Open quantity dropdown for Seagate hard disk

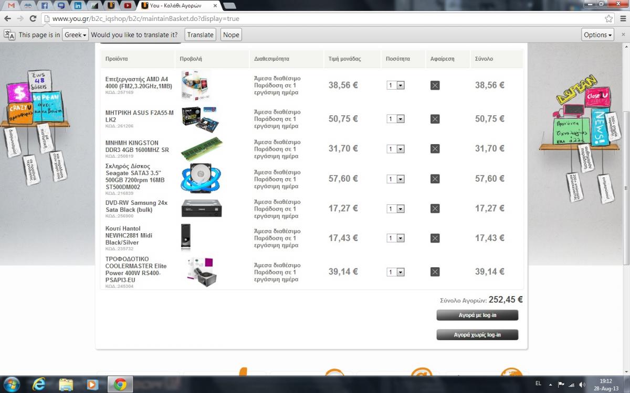(395, 179)
